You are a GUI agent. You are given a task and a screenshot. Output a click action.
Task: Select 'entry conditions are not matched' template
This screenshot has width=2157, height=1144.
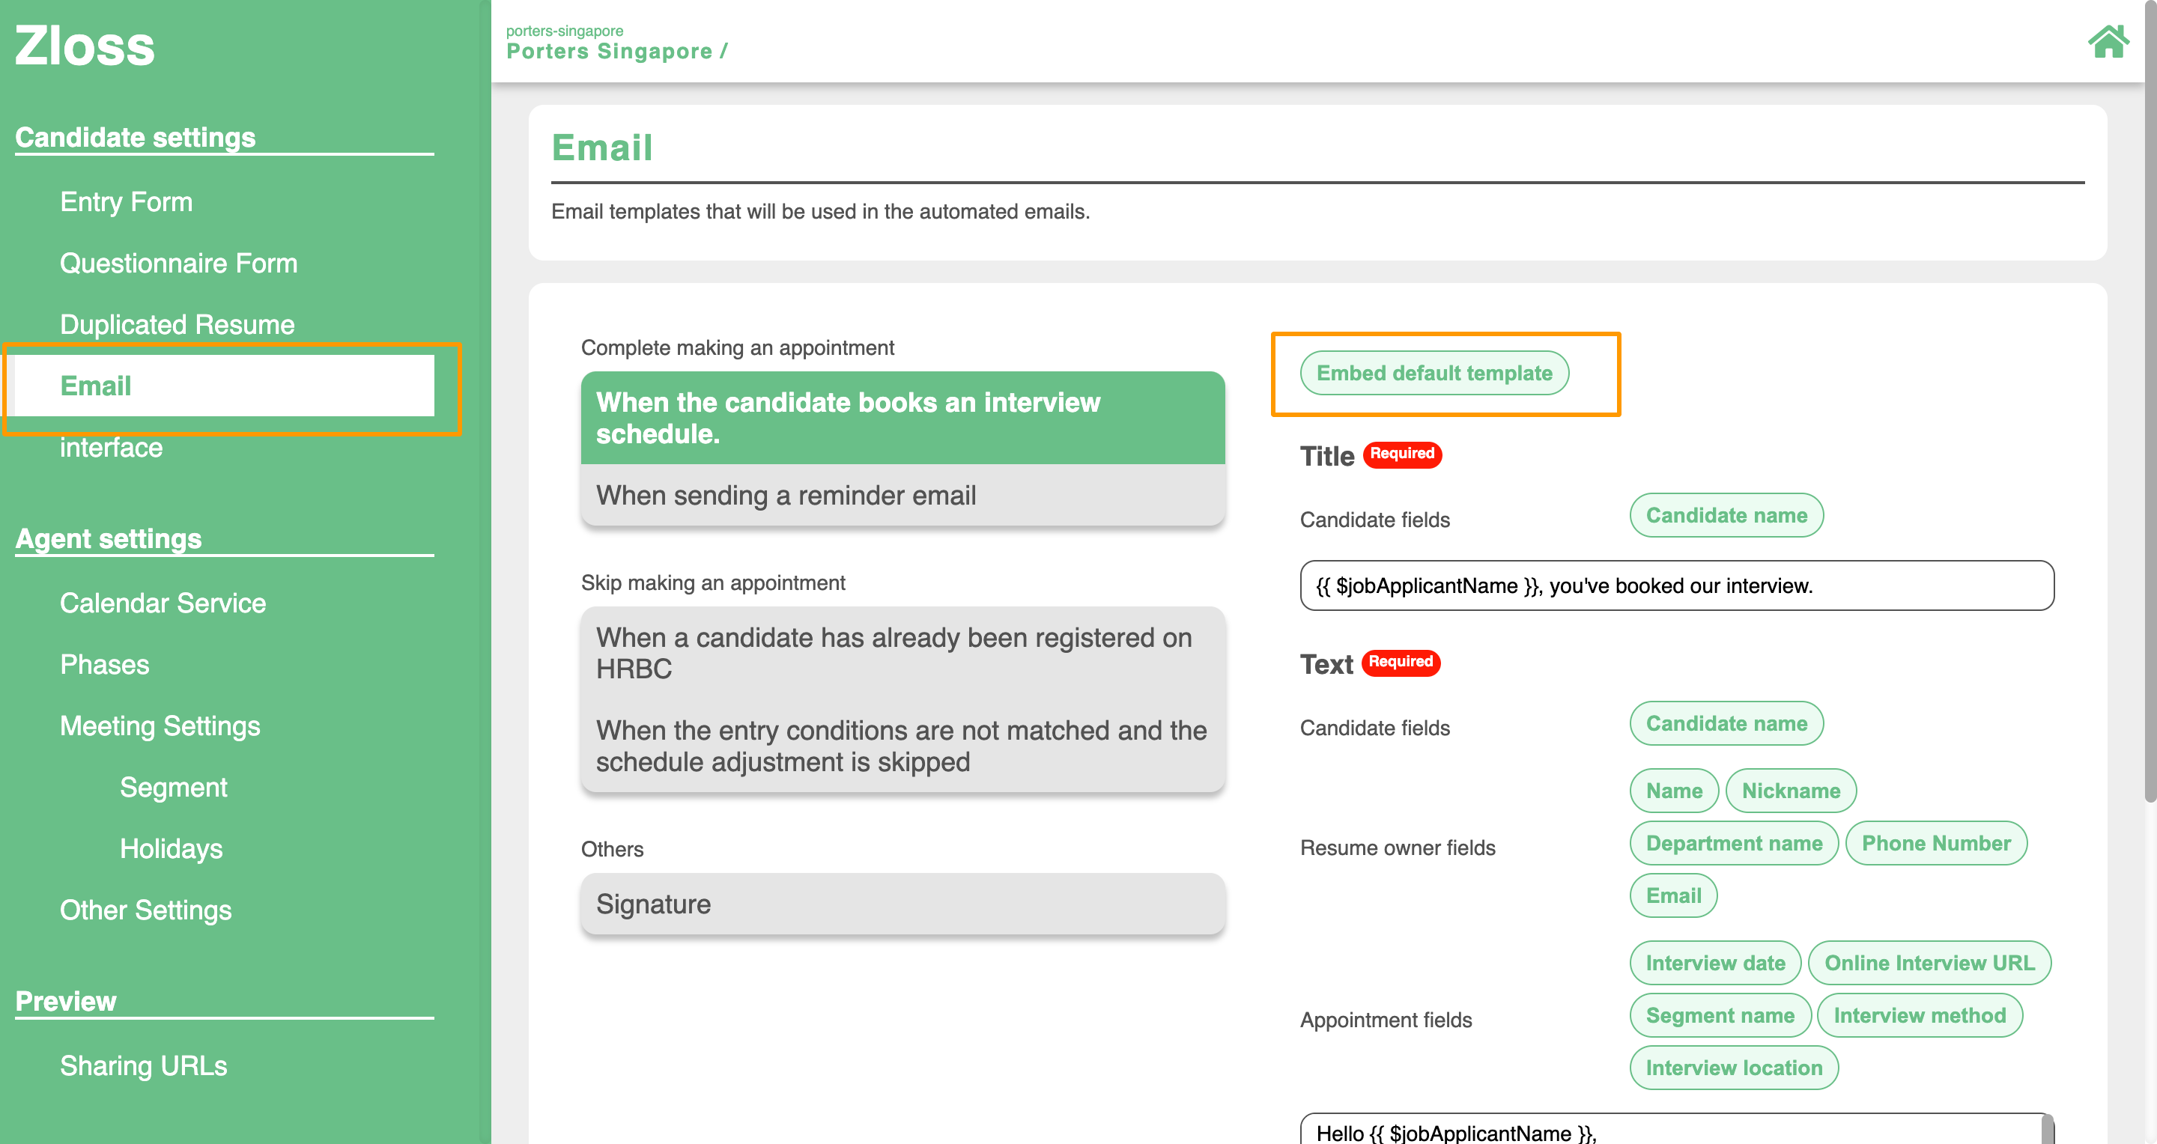point(902,746)
